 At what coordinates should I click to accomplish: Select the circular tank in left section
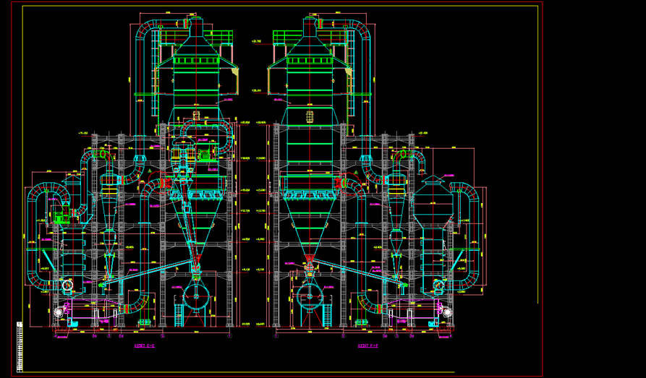coord(196,295)
